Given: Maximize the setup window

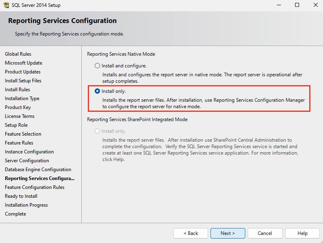Looking at the screenshot, I should tap(297, 5).
